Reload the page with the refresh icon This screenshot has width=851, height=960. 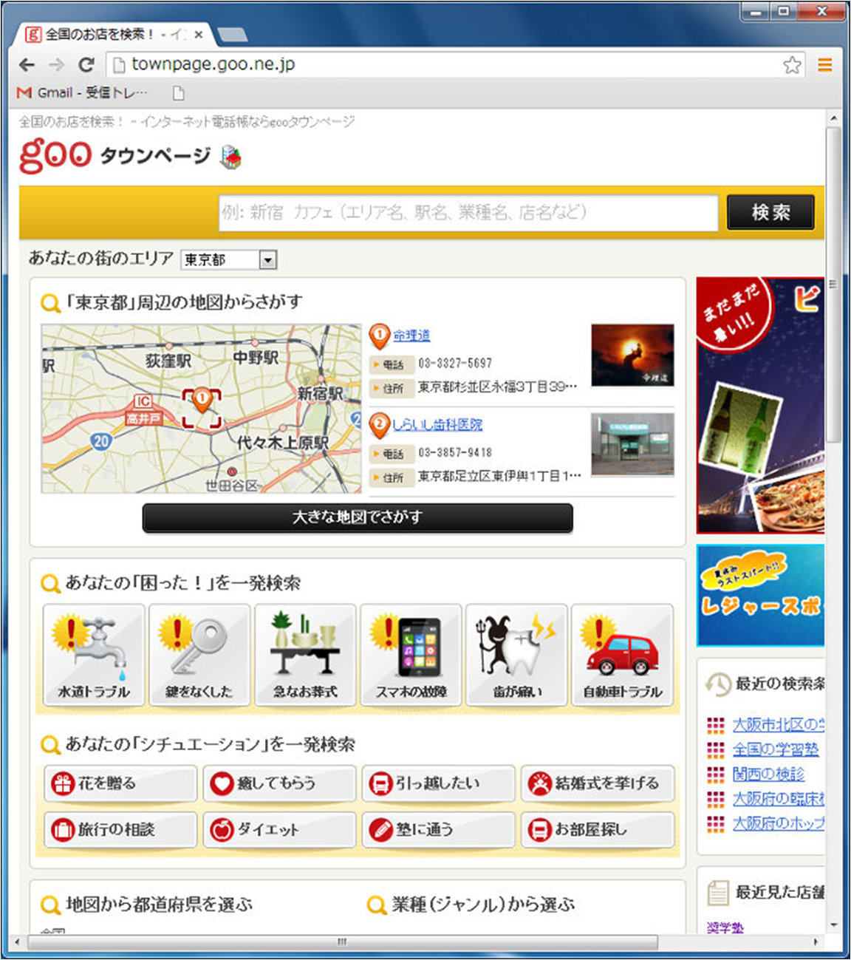86,65
